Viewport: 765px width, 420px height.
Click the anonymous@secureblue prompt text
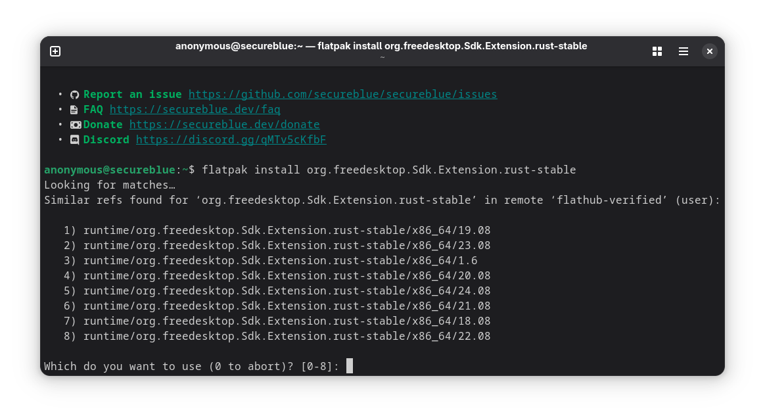pos(110,170)
